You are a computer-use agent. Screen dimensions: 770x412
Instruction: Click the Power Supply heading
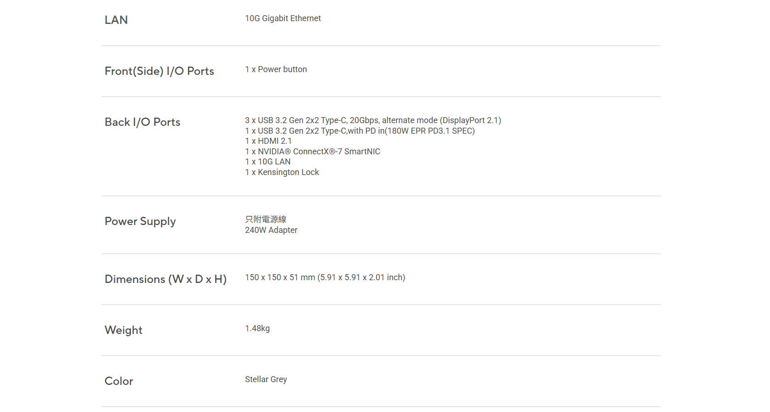coord(140,221)
